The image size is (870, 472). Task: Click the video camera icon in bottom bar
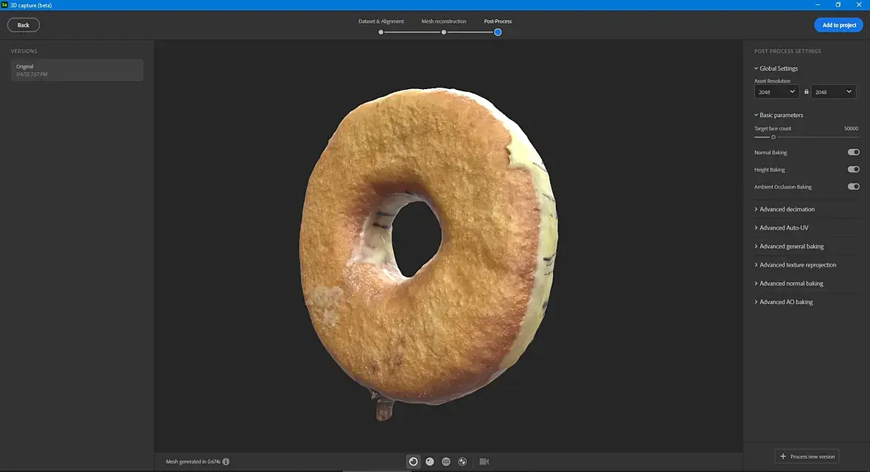(x=484, y=462)
